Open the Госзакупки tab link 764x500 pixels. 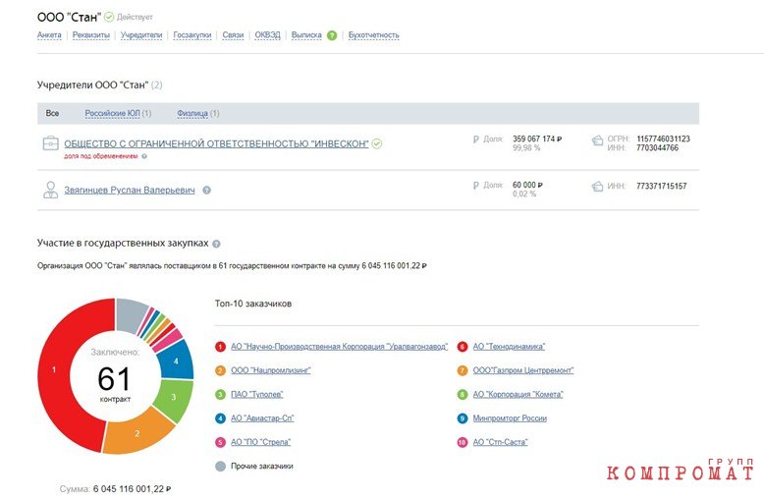pyautogui.click(x=192, y=35)
